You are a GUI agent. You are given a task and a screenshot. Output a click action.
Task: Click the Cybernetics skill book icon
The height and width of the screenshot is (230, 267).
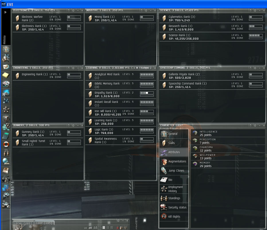164,18
